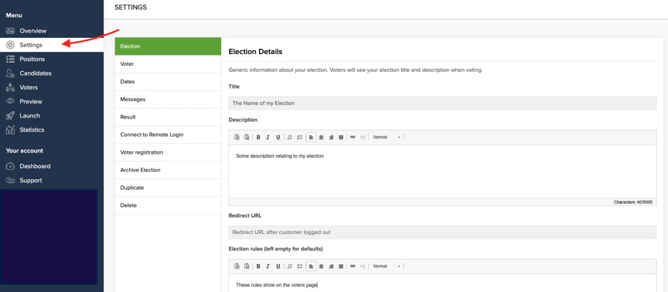
Task: Click the election Title input field
Action: (x=442, y=103)
